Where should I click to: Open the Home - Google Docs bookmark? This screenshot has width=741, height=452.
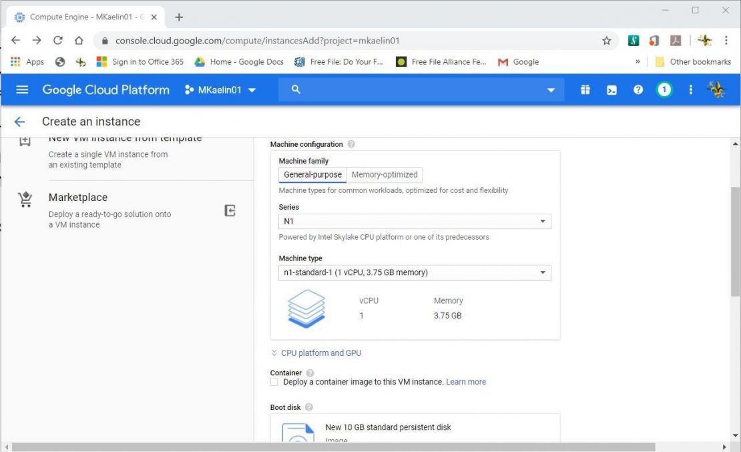(239, 61)
